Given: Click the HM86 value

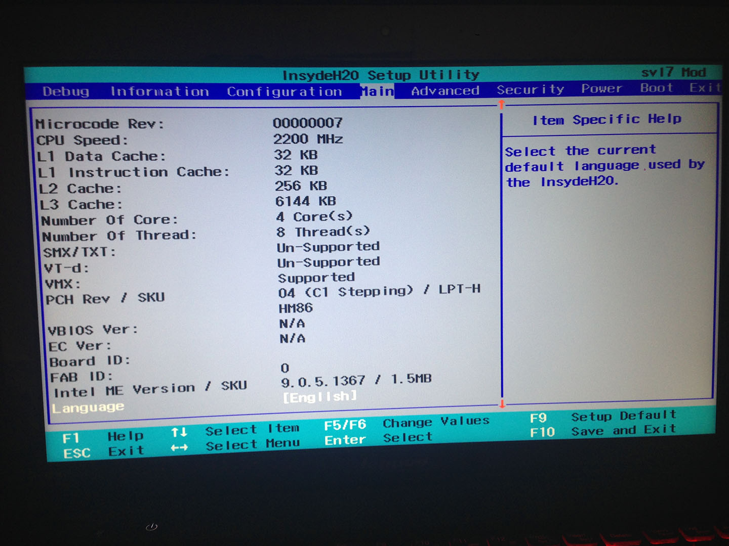Looking at the screenshot, I should pyautogui.click(x=296, y=308).
